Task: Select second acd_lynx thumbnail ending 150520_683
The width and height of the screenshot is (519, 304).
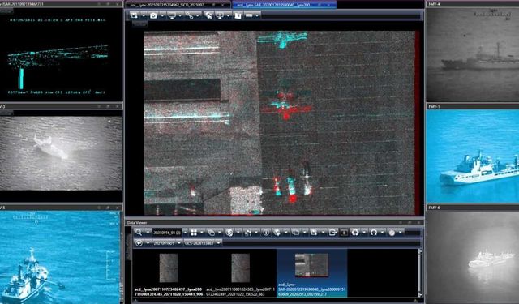Action: point(241,273)
